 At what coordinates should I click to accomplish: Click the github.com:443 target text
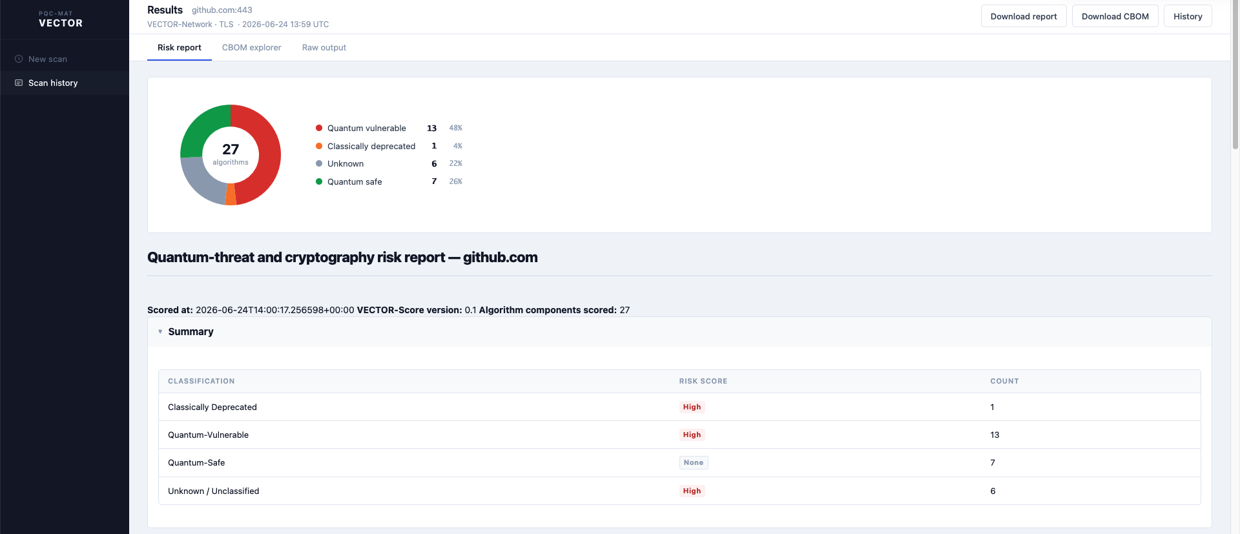pos(222,10)
